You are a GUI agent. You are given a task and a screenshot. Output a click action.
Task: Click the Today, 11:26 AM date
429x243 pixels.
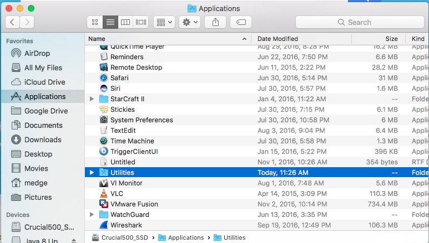[x=283, y=173]
